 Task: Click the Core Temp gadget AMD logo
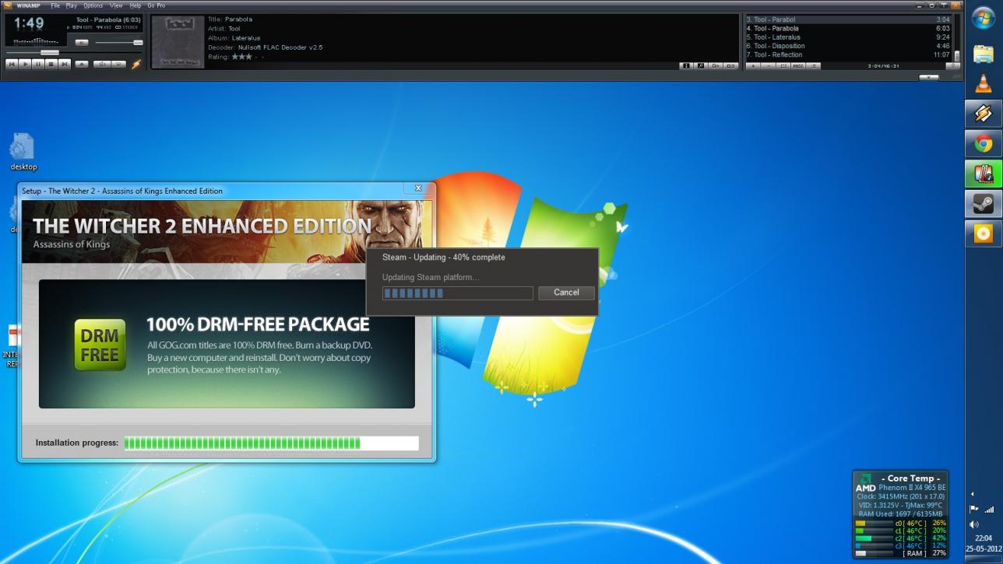point(864,483)
